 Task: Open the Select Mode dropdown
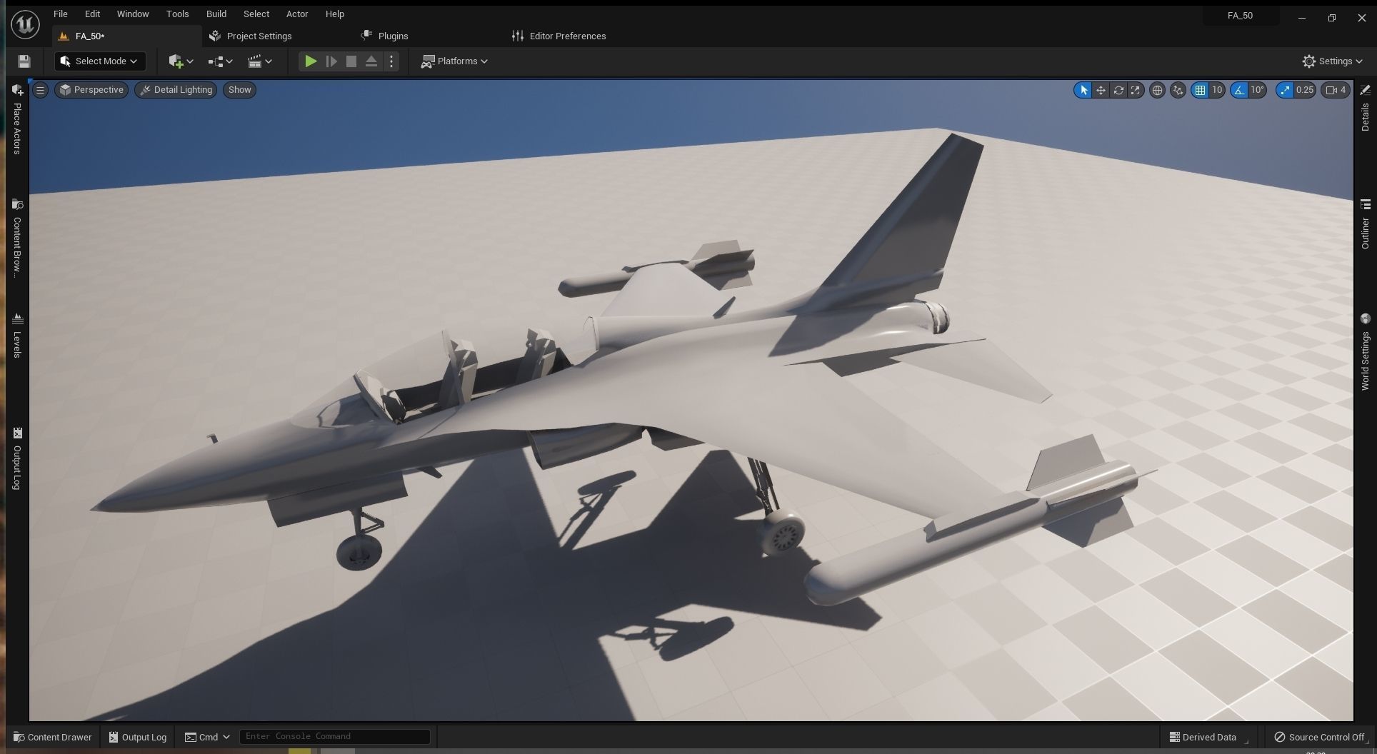pyautogui.click(x=100, y=61)
